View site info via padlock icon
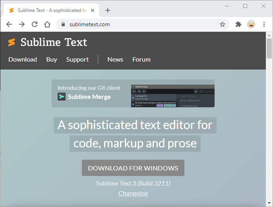This screenshot has width=273, height=207. (x=63, y=24)
